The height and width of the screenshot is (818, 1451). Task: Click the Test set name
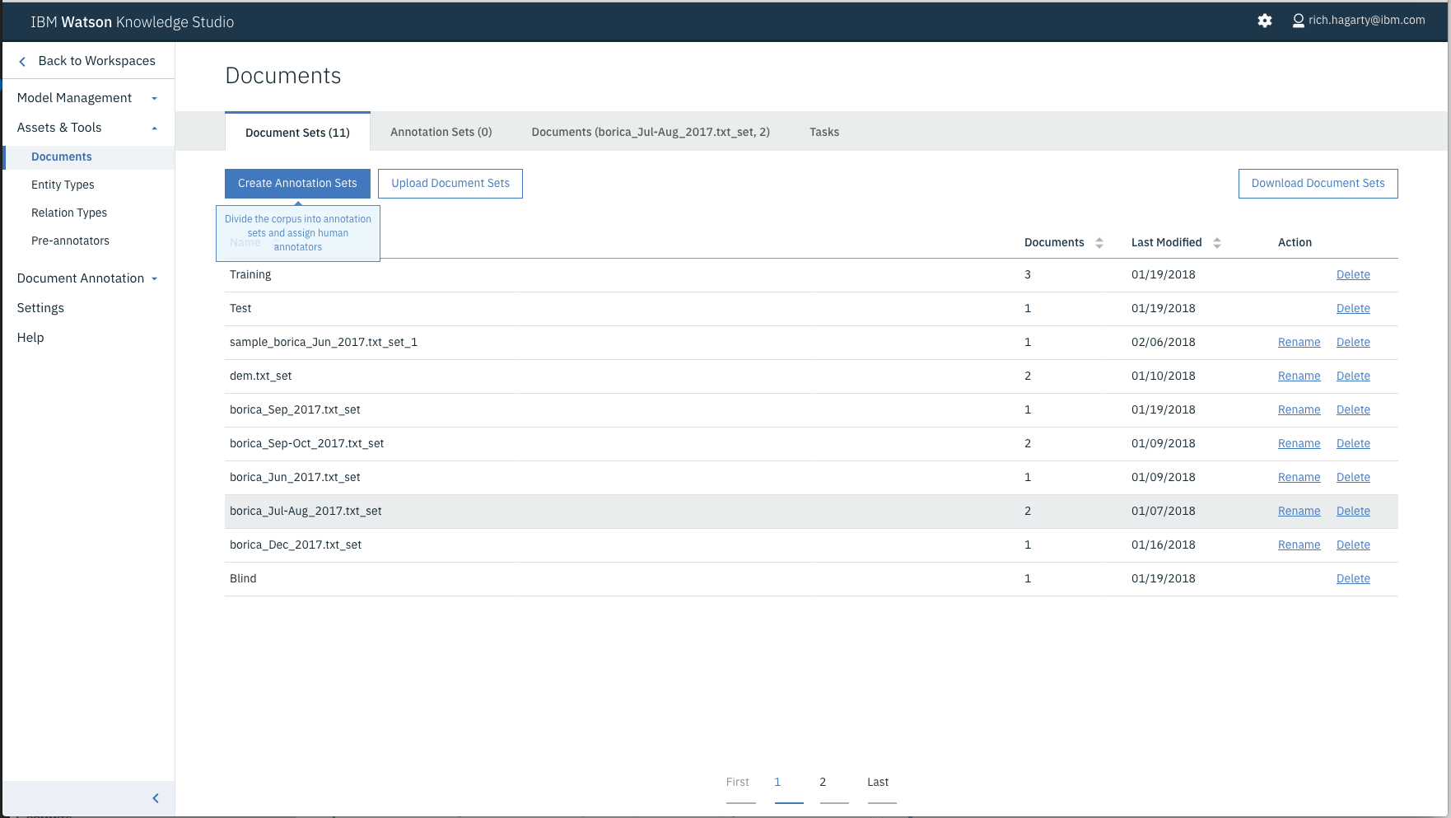pyautogui.click(x=240, y=309)
